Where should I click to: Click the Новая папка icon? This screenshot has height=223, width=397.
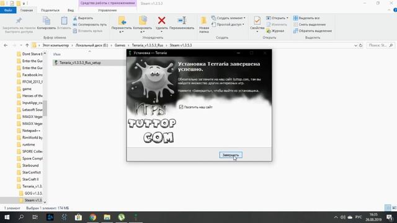coord(204,20)
